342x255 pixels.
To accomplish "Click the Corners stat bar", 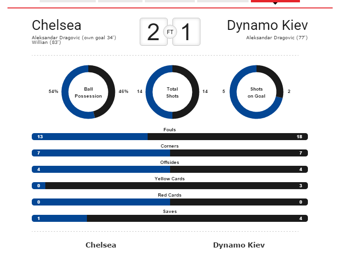I will pyautogui.click(x=170, y=153).
